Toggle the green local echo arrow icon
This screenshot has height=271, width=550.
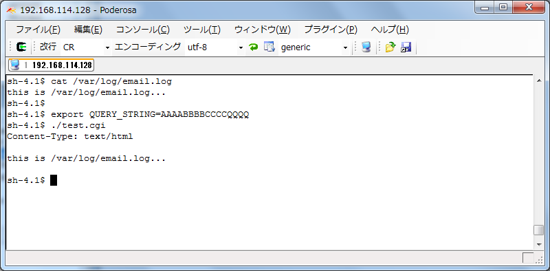point(253,47)
